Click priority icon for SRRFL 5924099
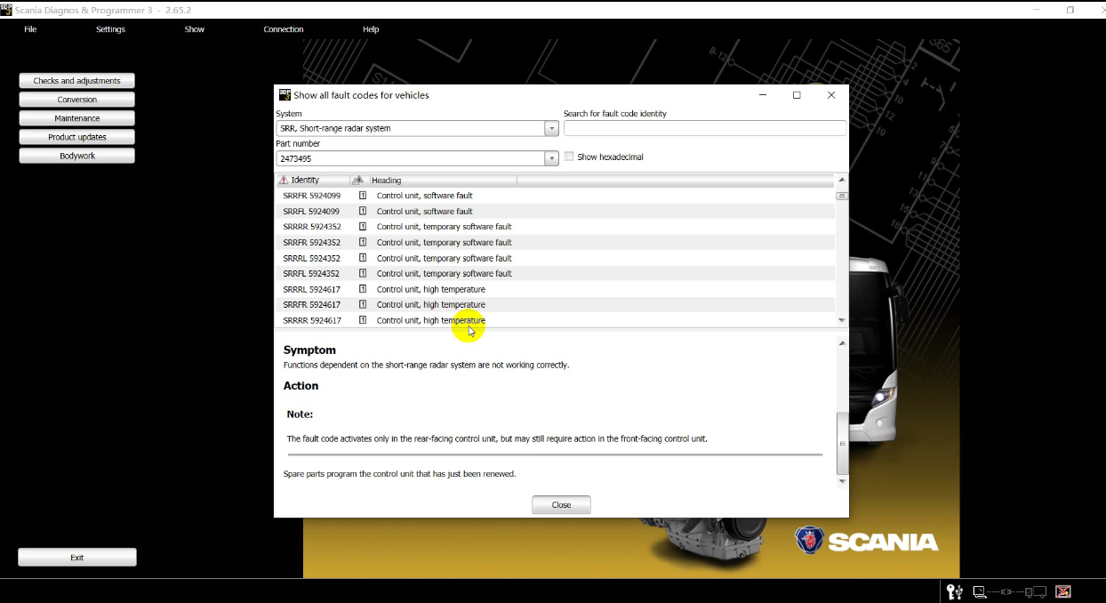 [x=363, y=212]
